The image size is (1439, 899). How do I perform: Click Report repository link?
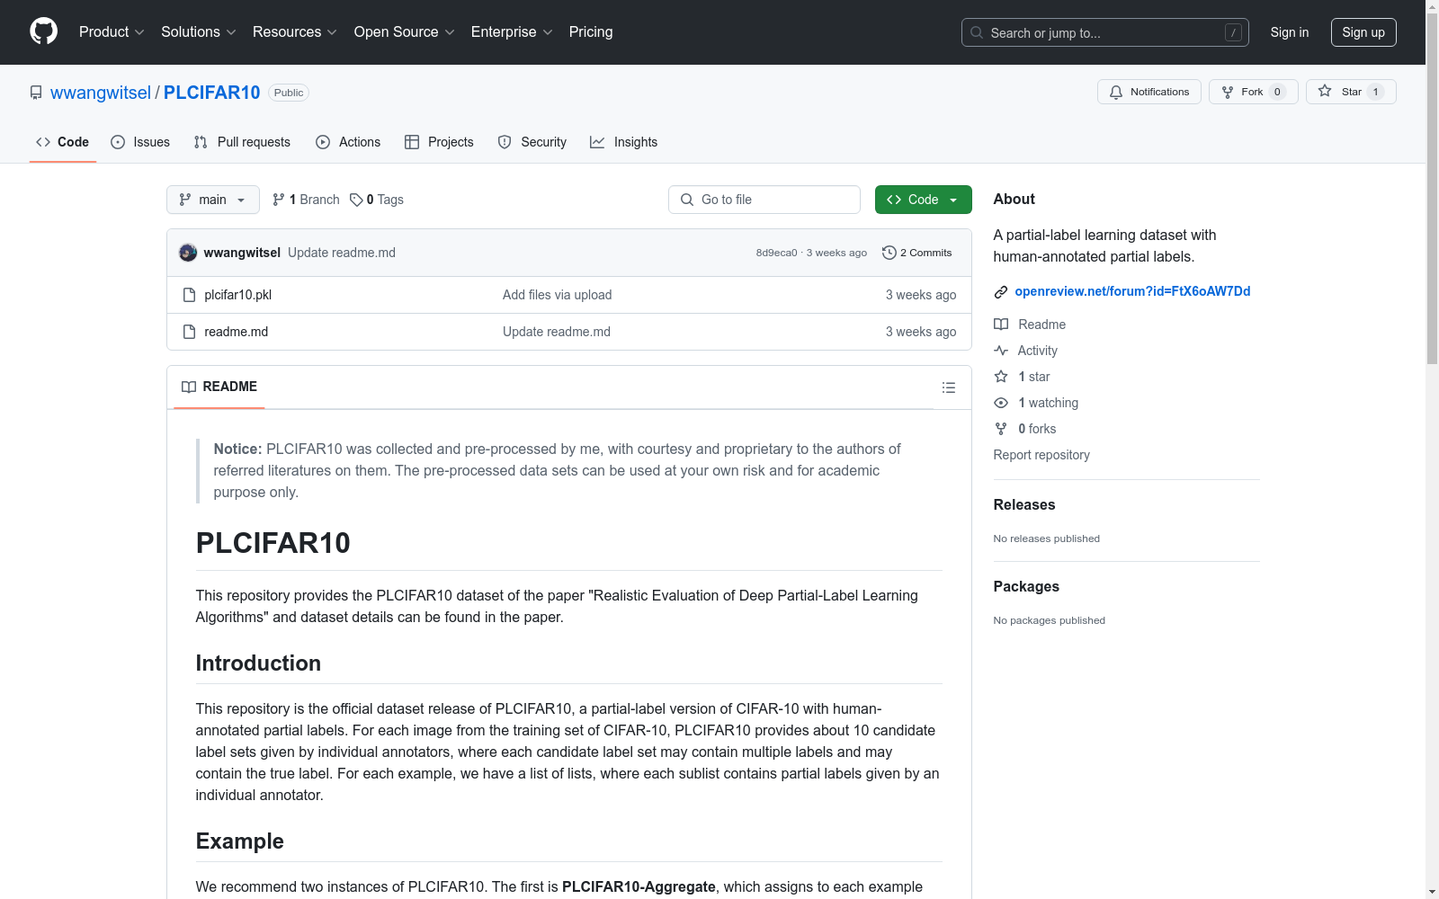tap(1041, 455)
